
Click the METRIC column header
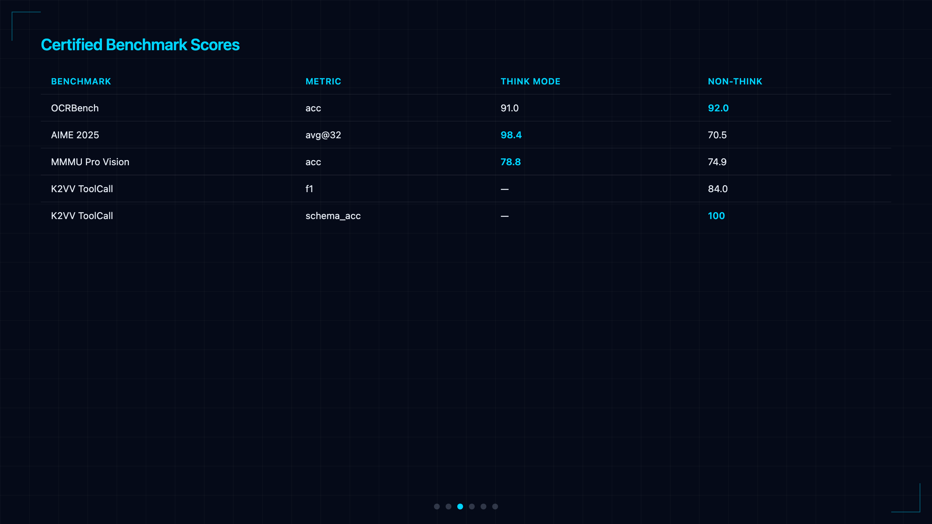(x=323, y=82)
